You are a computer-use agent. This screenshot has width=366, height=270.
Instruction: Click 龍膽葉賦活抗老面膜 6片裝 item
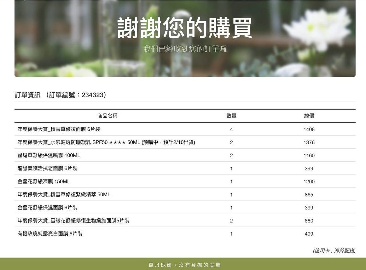(x=47, y=169)
